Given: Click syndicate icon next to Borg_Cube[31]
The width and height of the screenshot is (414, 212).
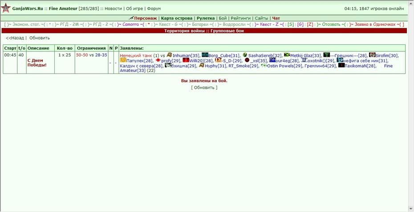Looking at the screenshot, I should [x=205, y=55].
